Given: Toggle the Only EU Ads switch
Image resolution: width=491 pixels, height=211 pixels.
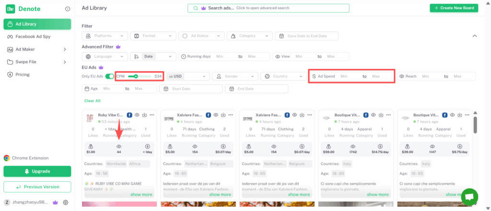Looking at the screenshot, I should pos(110,76).
